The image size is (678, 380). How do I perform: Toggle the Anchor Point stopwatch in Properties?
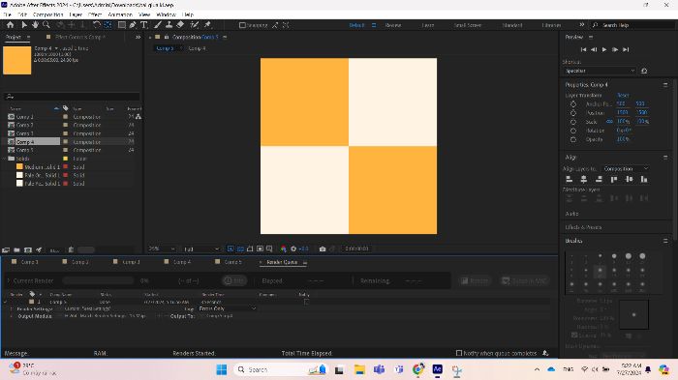pyautogui.click(x=573, y=104)
